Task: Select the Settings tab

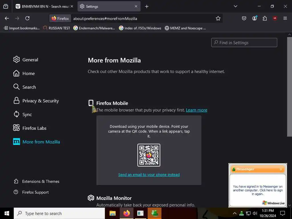Action: 109,7
